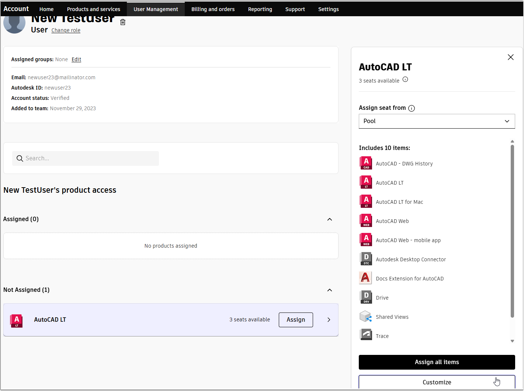
Task: Click the AutoCAD LT for Mac icon
Action: [365, 201]
